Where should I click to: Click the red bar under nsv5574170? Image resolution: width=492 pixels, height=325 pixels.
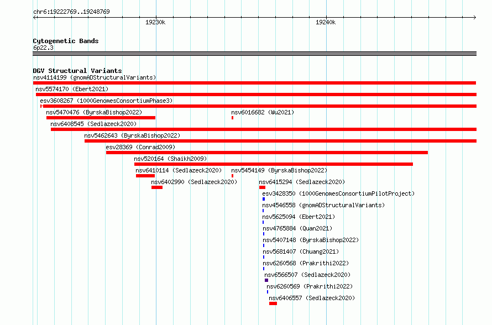(256, 95)
